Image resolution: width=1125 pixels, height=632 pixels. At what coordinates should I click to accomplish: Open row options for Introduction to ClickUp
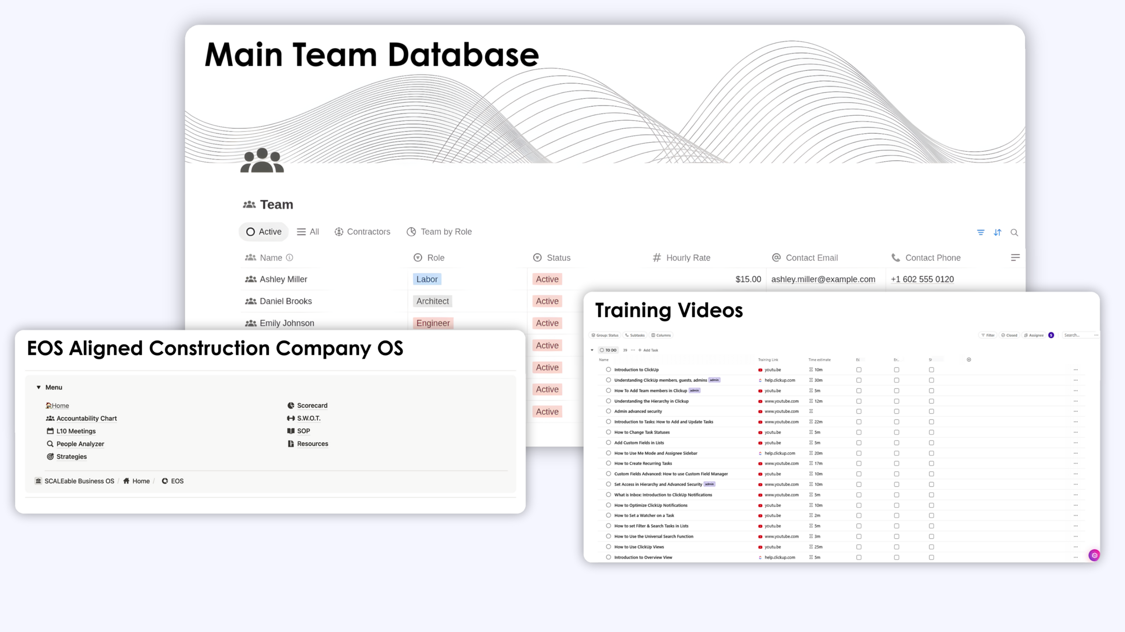pyautogui.click(x=1075, y=370)
